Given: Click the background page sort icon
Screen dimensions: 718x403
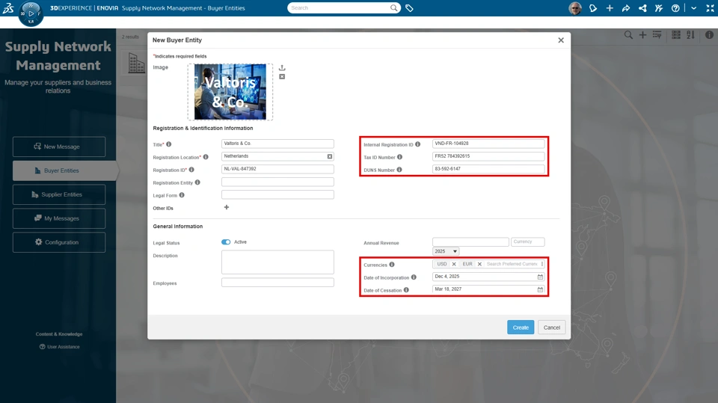Looking at the screenshot, I should [x=690, y=35].
